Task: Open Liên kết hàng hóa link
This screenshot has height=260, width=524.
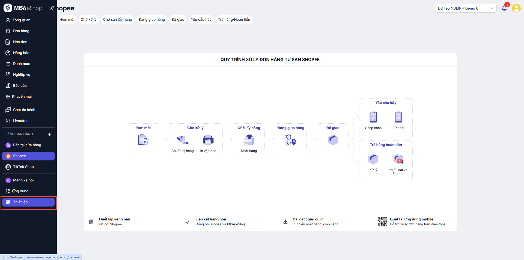Action: [210, 219]
